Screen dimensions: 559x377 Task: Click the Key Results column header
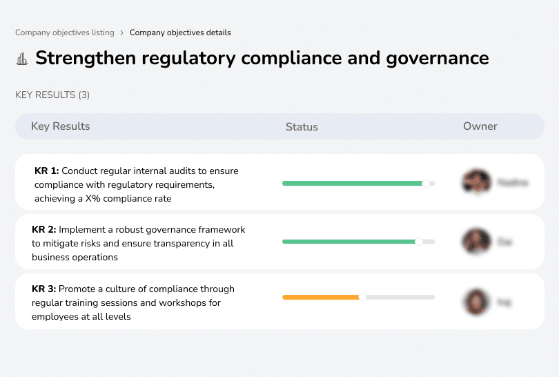pyautogui.click(x=60, y=126)
